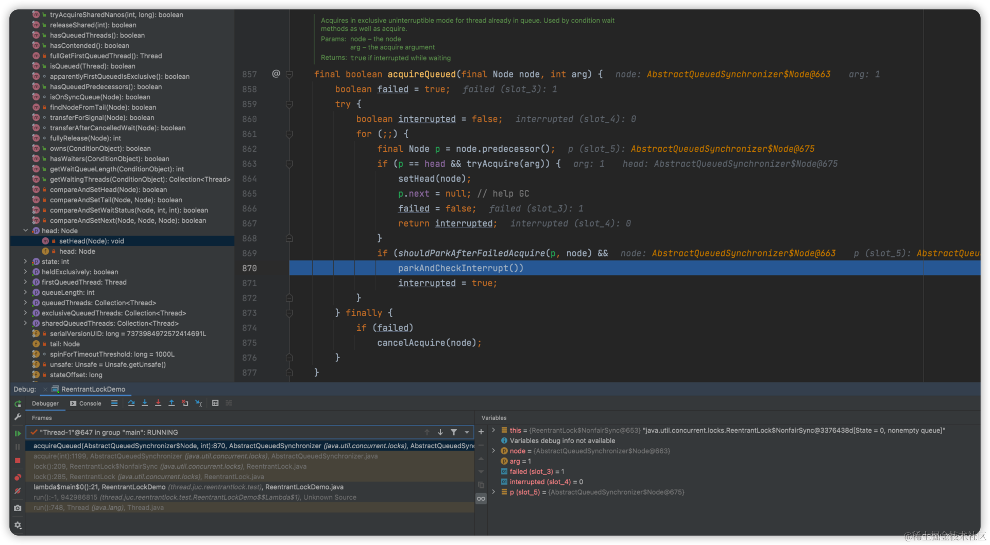Expand sharedQueuedThreads node
Viewport: 990px width, 545px height.
pos(25,323)
